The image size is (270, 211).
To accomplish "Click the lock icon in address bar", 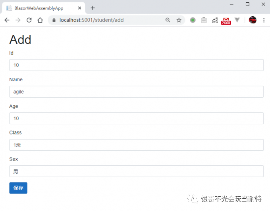I will 54,20.
